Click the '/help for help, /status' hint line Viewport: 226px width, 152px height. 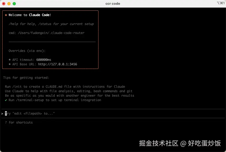pyautogui.click(x=51, y=24)
